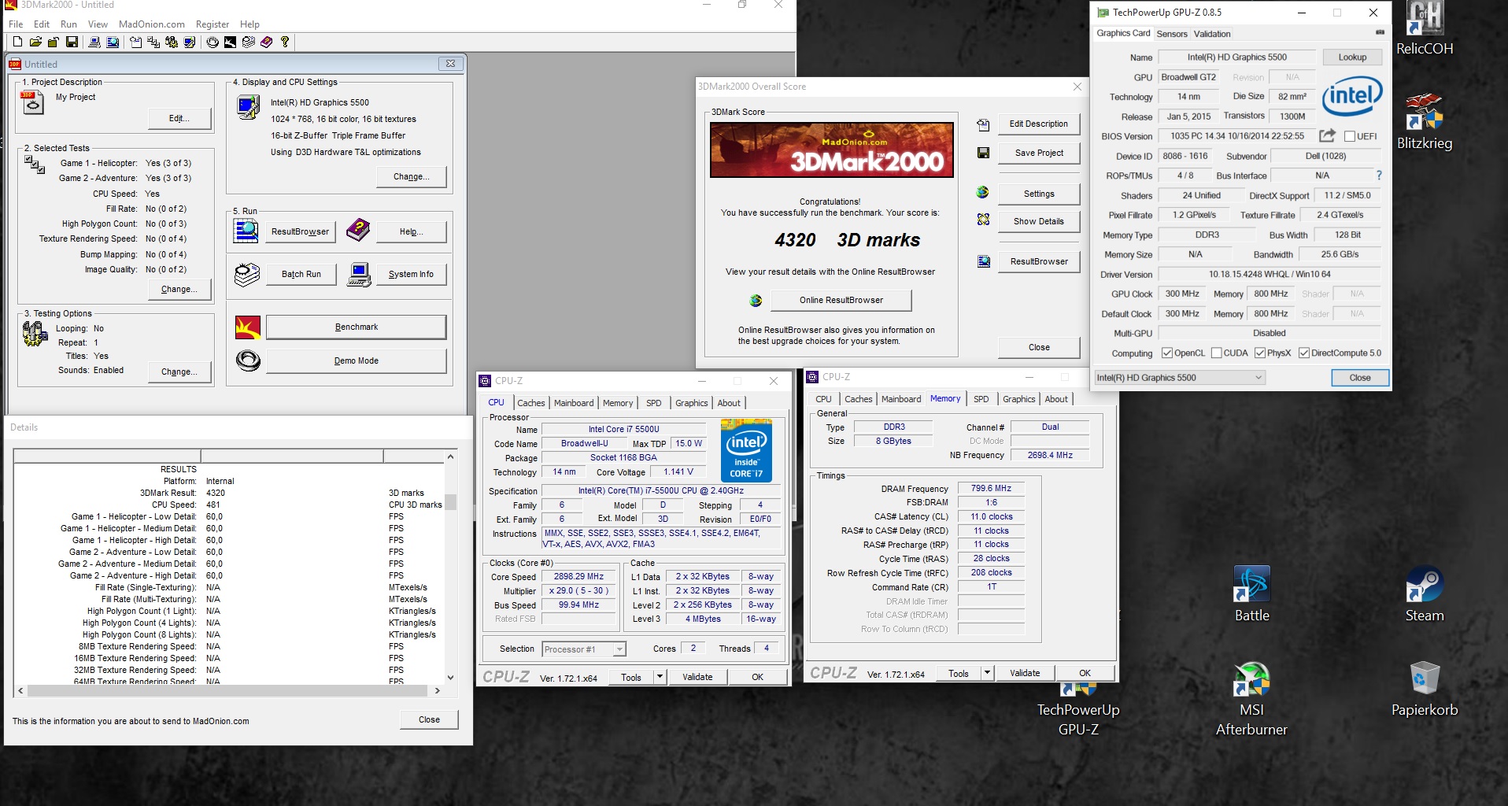Click the yellow question mark toolbar icon

pyautogui.click(x=285, y=42)
